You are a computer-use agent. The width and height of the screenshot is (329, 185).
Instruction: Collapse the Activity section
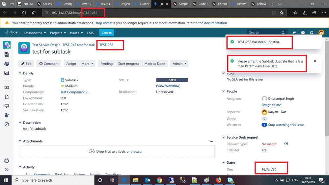(x=20, y=167)
